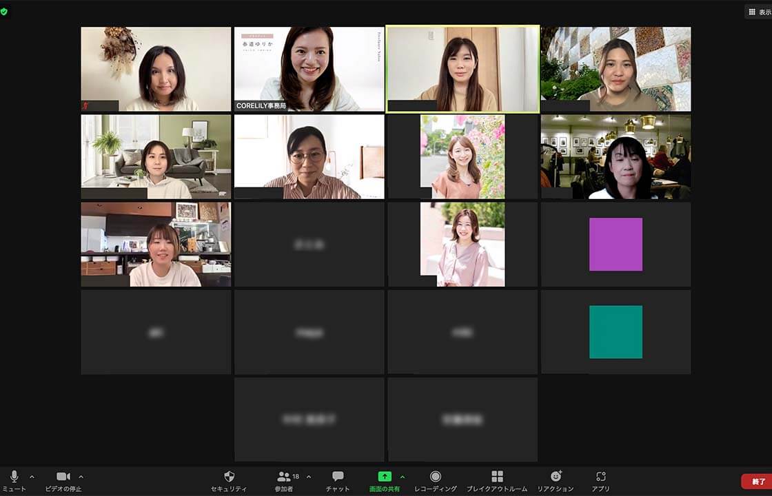This screenshot has height=496, width=772.
Task: Click the green 画面の共有 share screen icon
Action: pos(385,477)
